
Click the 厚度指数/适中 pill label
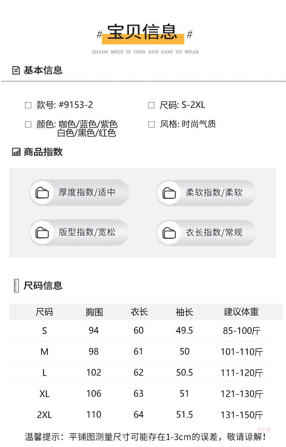(x=87, y=192)
